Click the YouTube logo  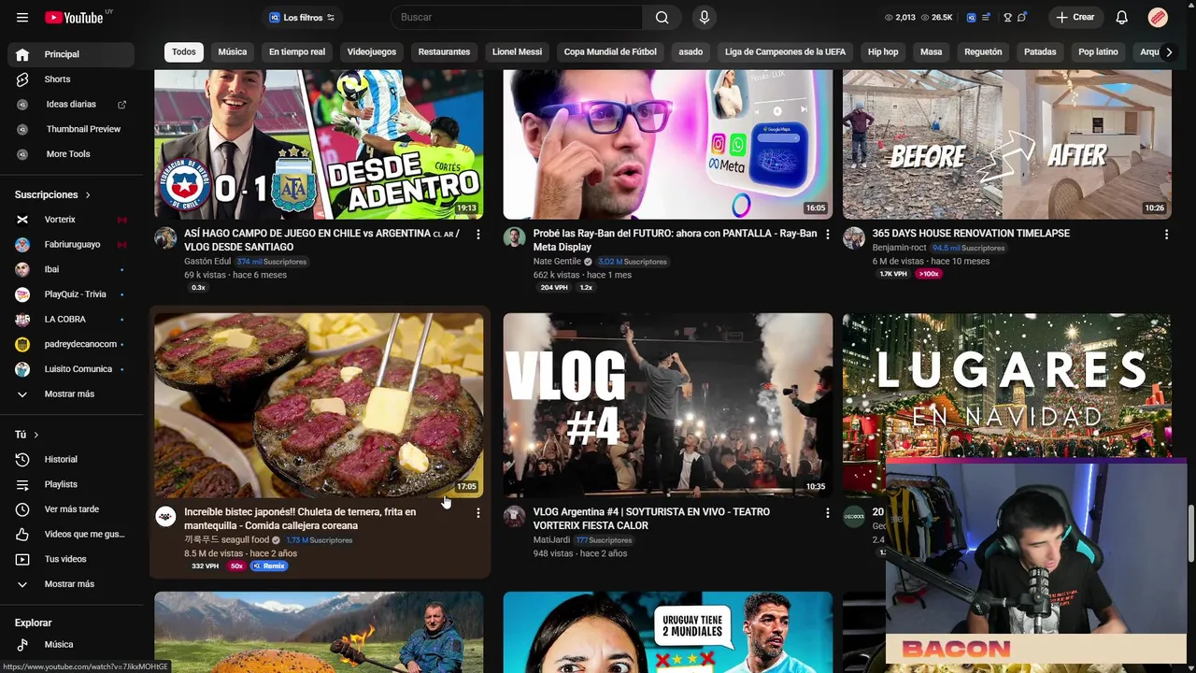pyautogui.click(x=74, y=17)
